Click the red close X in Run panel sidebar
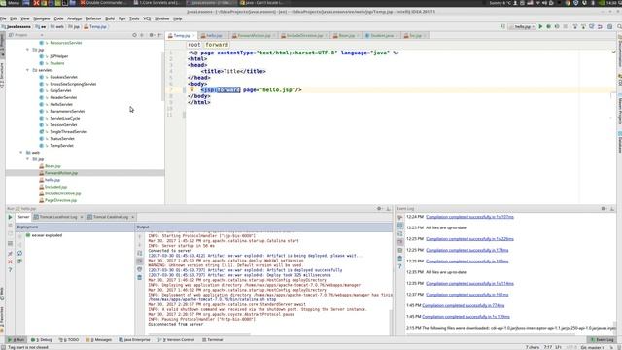The width and height of the screenshot is (622, 350). pos(11,262)
